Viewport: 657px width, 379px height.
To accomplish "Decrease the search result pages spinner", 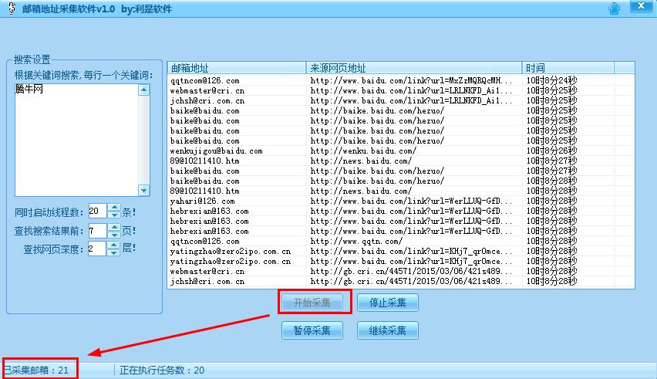I will [115, 234].
